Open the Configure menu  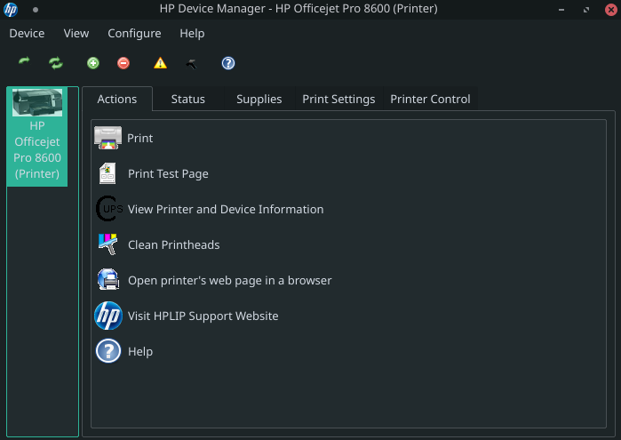134,33
